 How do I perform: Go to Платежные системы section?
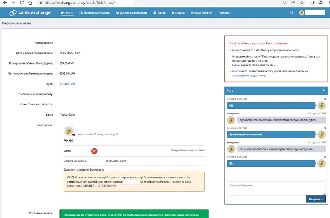(x=95, y=13)
